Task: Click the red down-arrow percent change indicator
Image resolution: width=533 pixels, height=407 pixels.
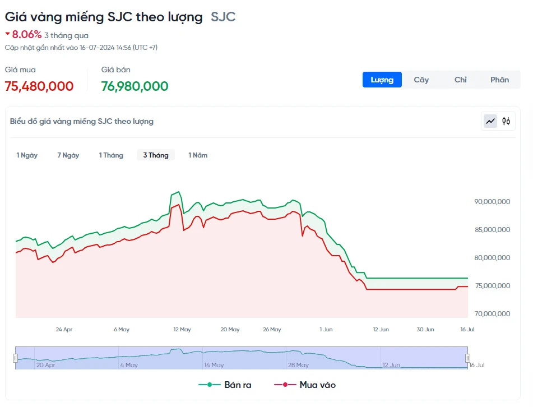Action: 8,34
